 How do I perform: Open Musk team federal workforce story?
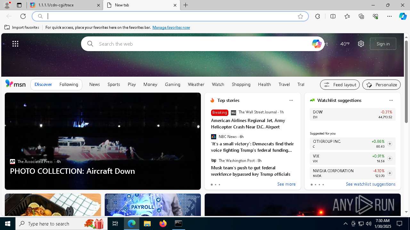pyautogui.click(x=251, y=171)
